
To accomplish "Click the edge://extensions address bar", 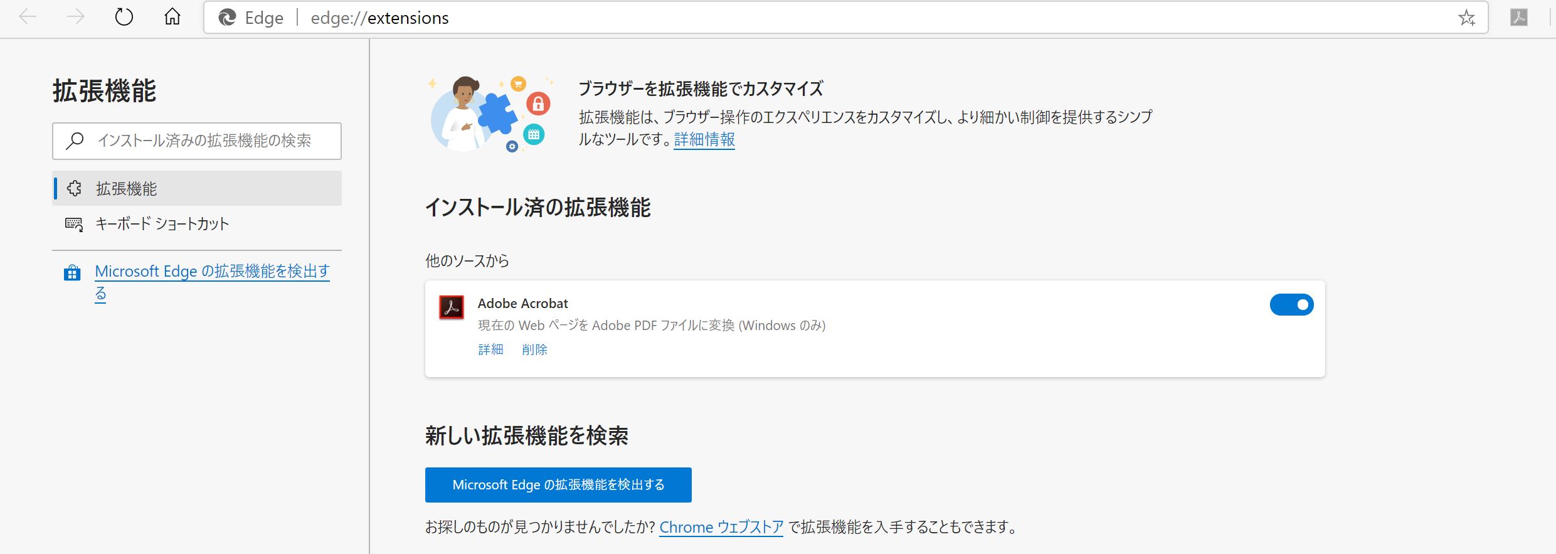I will pos(845,18).
